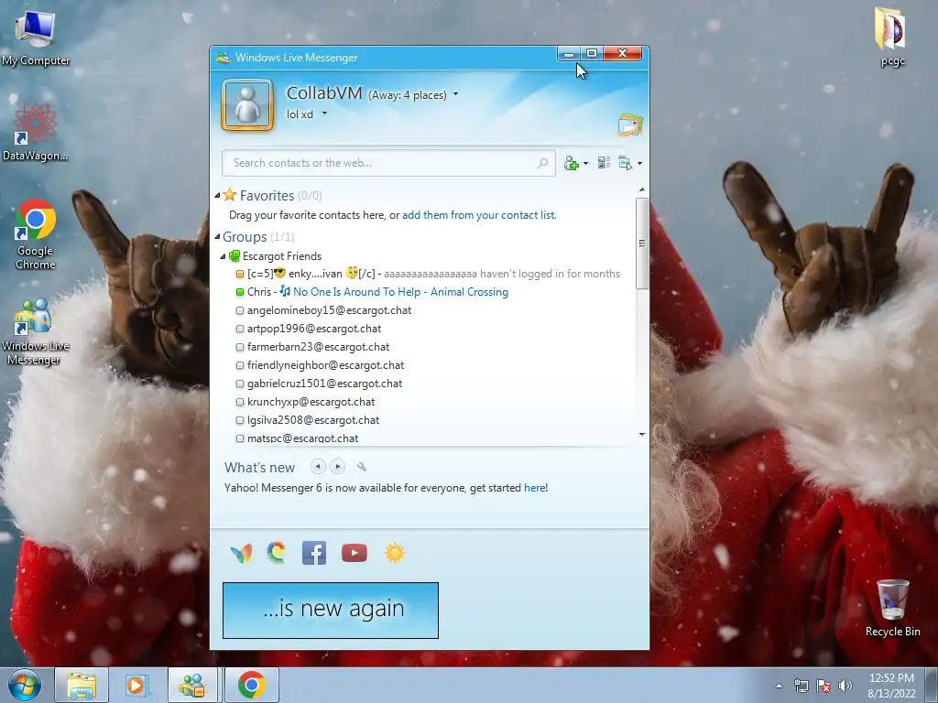Open the show menu dropdown arrow

[639, 163]
